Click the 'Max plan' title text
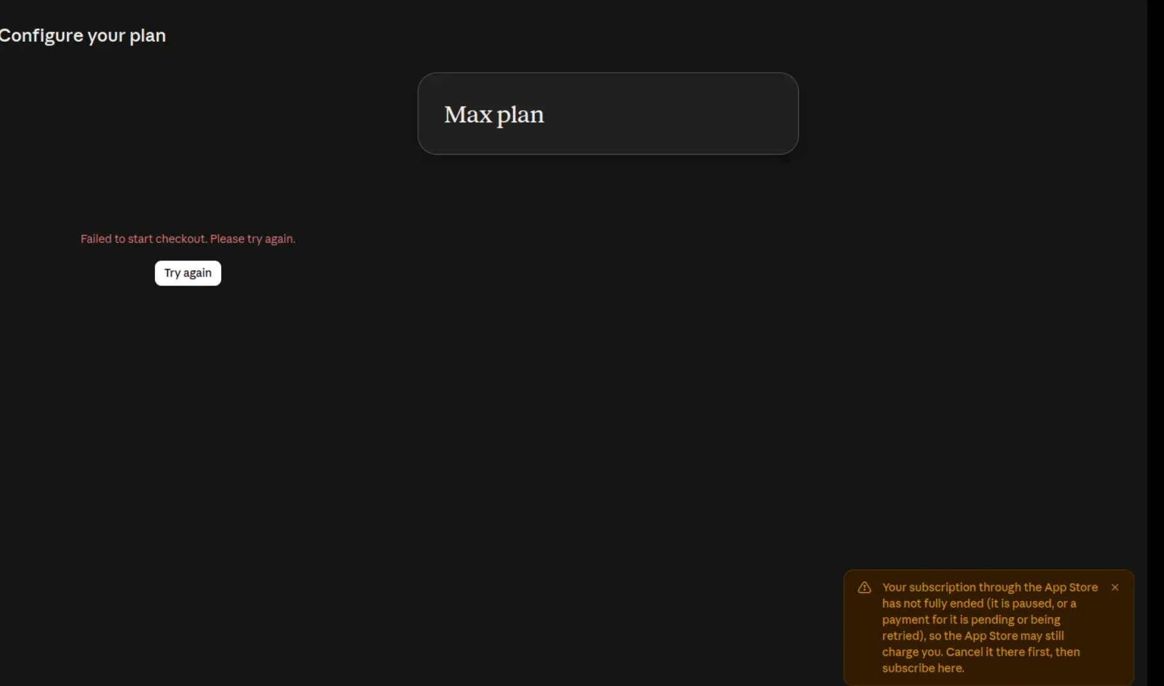 (494, 114)
